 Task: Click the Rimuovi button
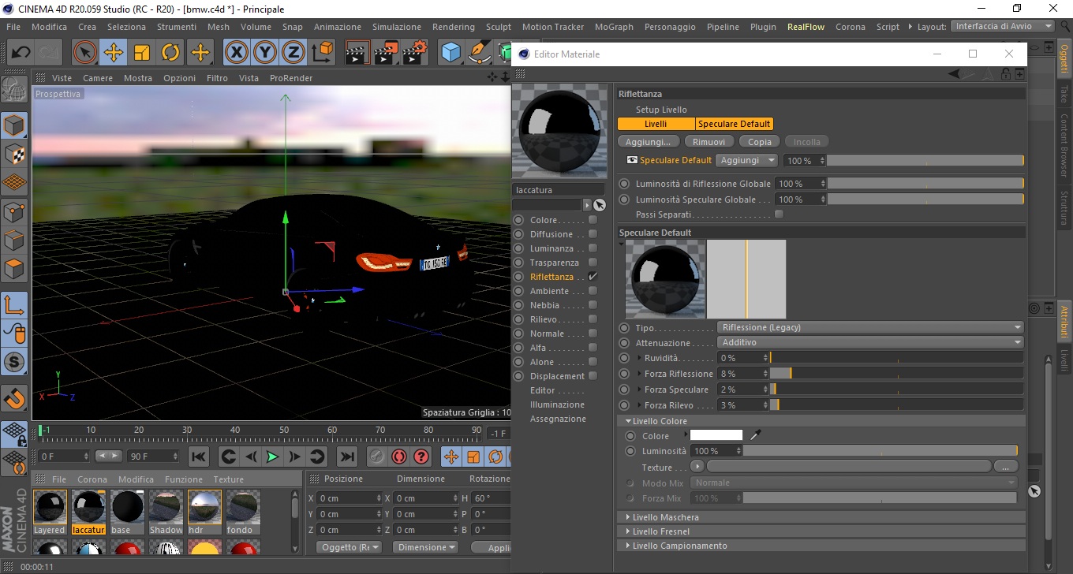pyautogui.click(x=709, y=142)
